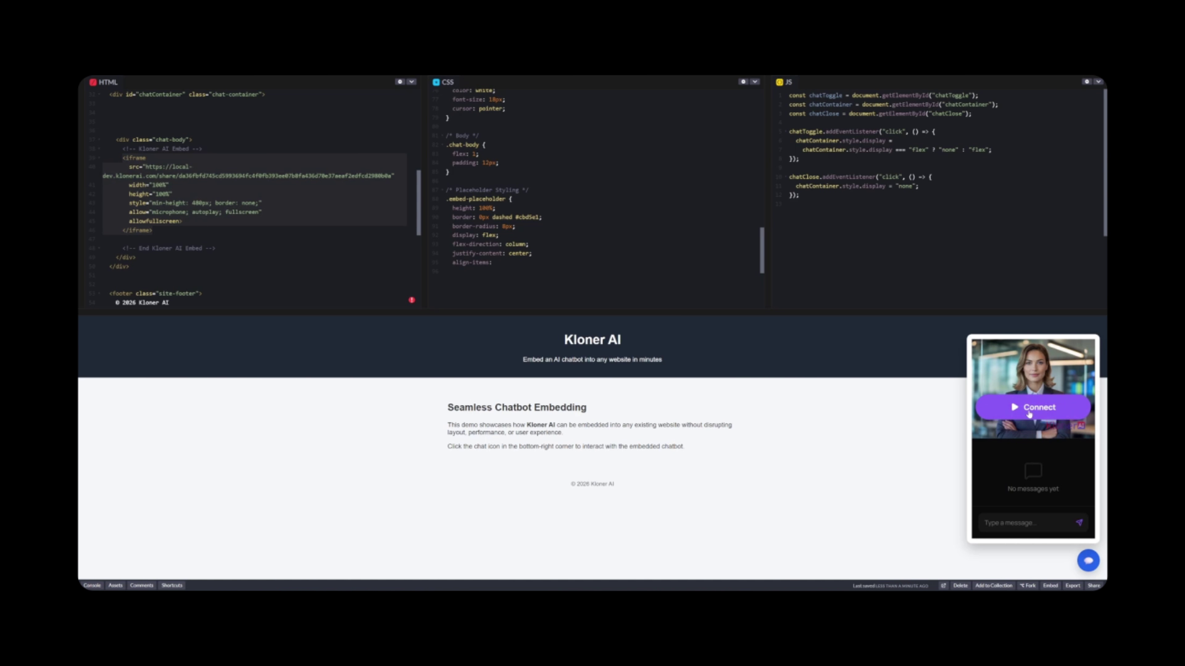Open the Console tab

(x=92, y=585)
